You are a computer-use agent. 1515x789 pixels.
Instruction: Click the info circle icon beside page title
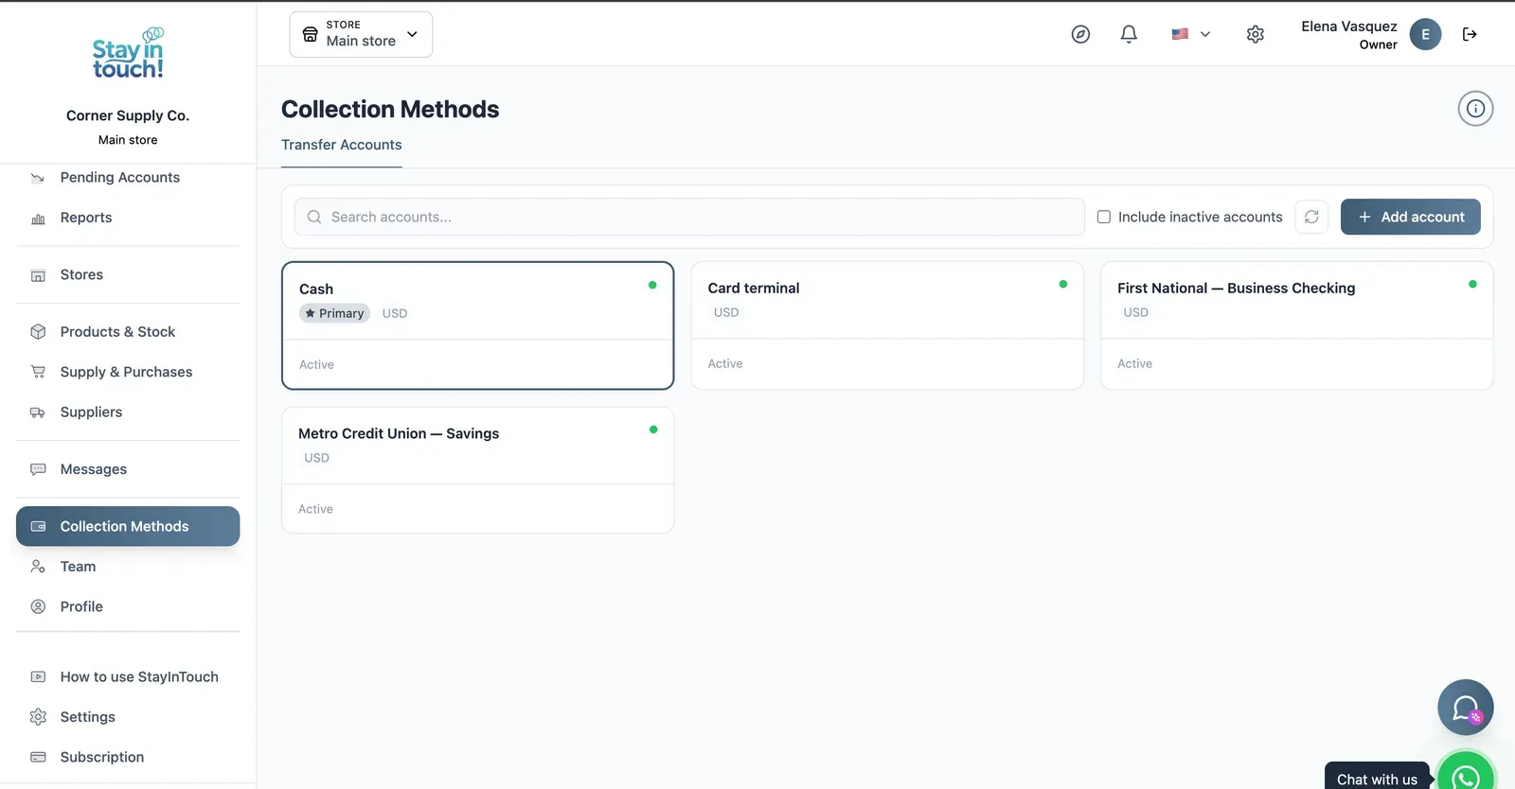(1475, 109)
